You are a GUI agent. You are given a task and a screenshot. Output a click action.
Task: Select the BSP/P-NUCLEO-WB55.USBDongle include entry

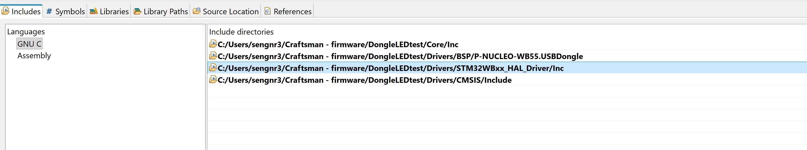(507, 56)
